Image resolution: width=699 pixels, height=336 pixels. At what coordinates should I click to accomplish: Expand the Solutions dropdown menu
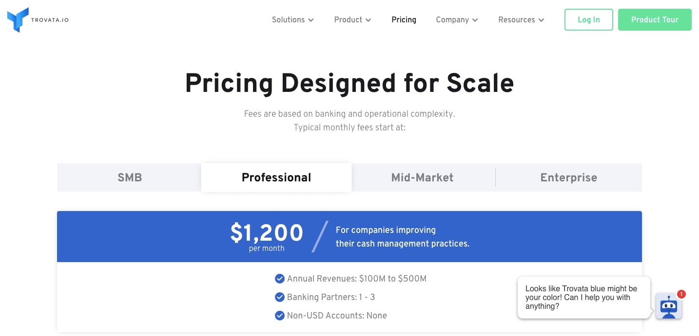(292, 20)
